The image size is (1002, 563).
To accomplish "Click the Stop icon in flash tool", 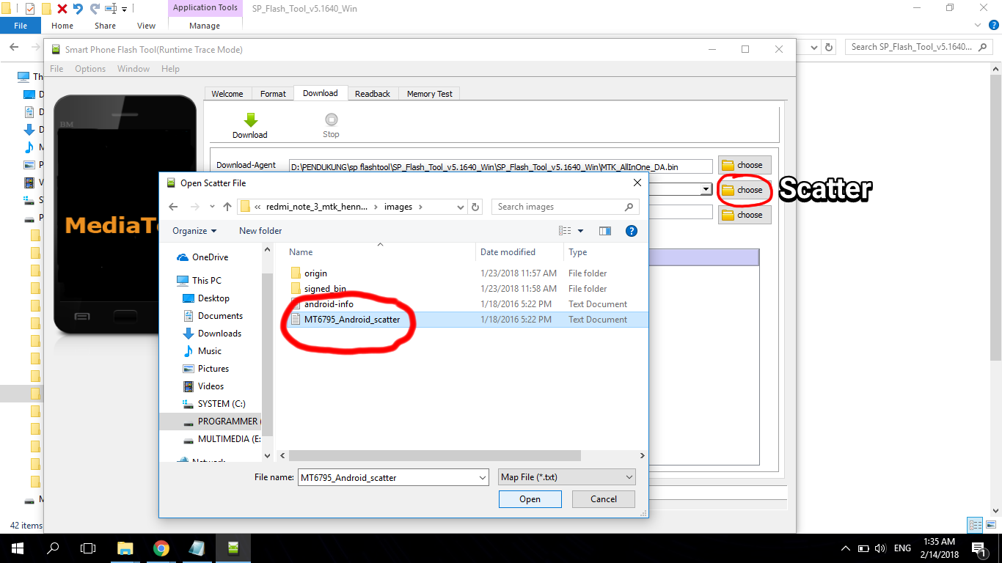I will [331, 119].
